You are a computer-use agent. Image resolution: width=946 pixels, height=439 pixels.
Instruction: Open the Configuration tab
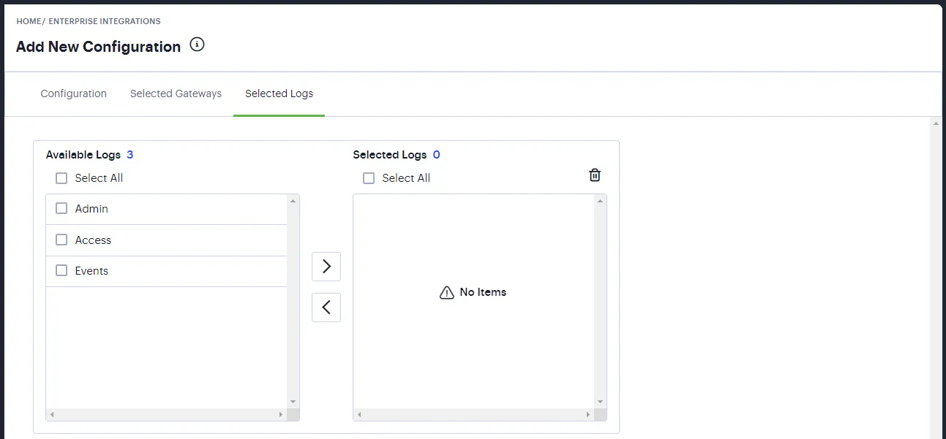coord(74,93)
